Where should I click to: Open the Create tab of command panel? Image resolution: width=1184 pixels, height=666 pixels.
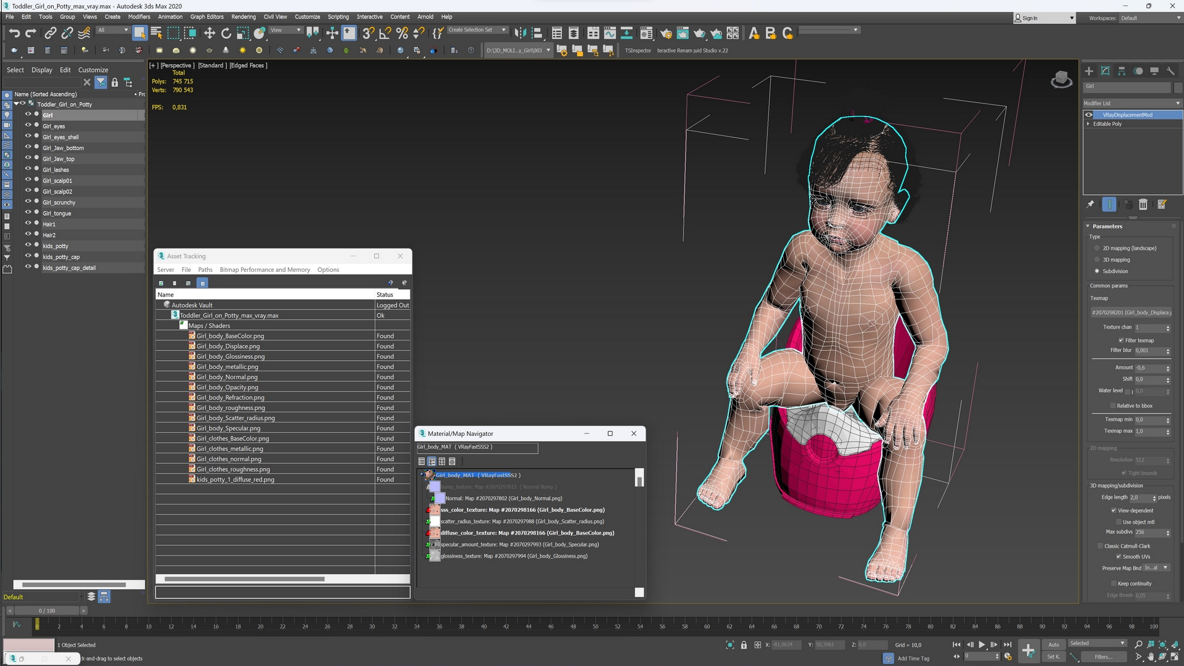click(x=1089, y=71)
